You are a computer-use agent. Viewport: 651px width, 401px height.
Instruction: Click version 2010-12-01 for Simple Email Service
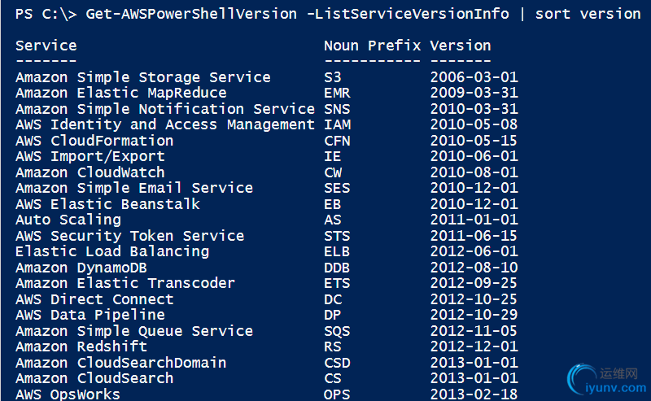[x=474, y=188]
